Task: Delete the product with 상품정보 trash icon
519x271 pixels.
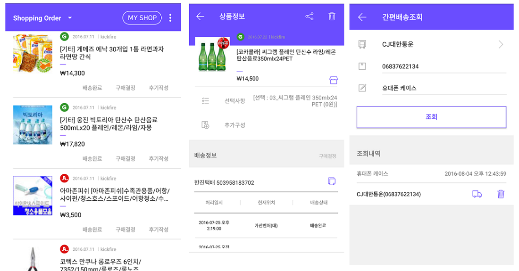Action: pos(332,16)
